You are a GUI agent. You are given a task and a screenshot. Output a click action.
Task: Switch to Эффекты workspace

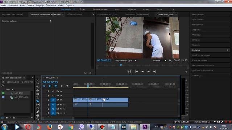point(131,9)
